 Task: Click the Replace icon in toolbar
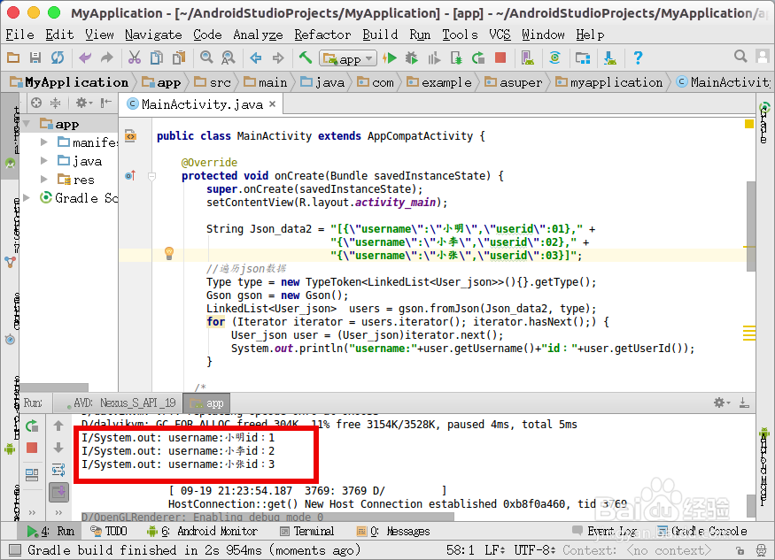click(x=228, y=58)
